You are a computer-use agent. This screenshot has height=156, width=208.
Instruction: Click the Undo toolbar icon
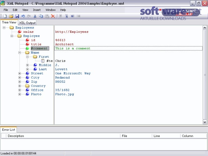pos(23,16)
